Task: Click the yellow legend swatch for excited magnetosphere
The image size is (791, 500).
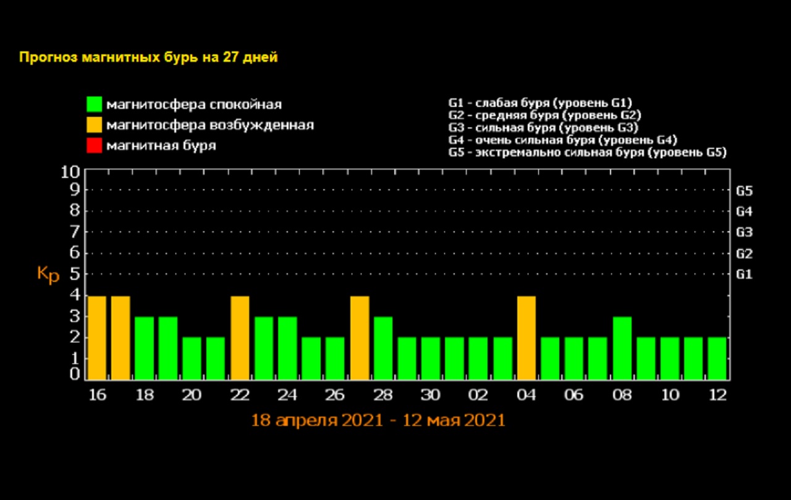Action: coord(94,125)
